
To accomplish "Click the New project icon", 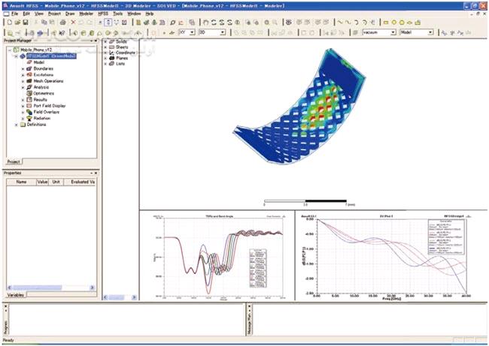I will tap(9, 23).
